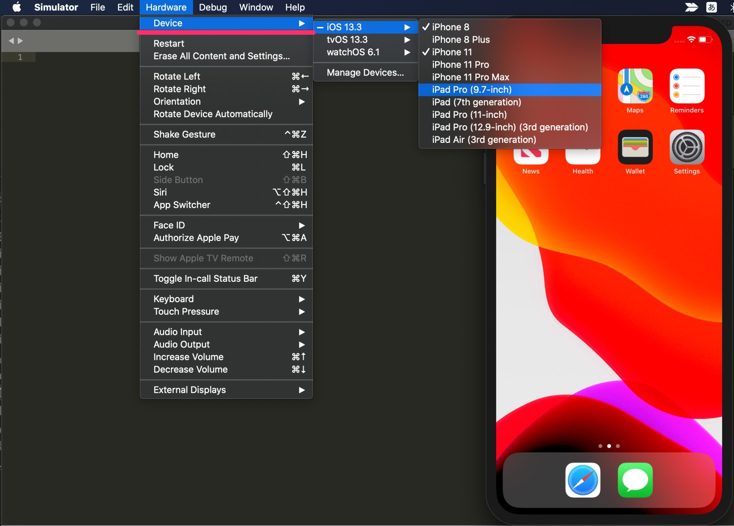
Task: Open Messages from the dock
Action: point(635,480)
